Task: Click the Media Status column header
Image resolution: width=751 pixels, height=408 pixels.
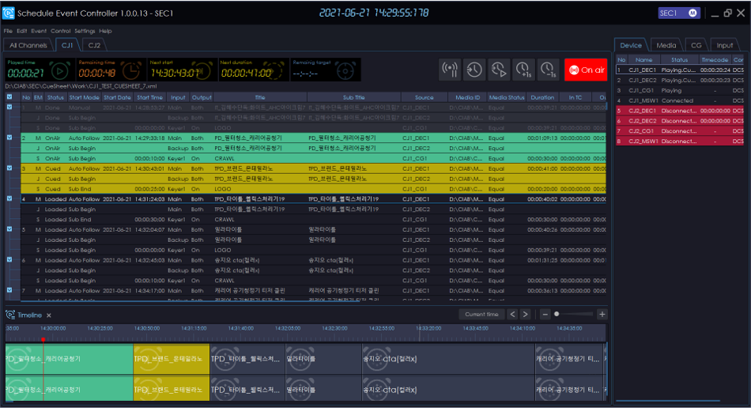Action: [507, 97]
